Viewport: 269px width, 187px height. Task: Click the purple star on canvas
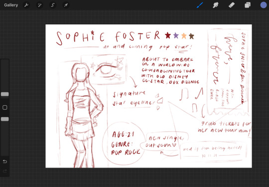(176, 36)
